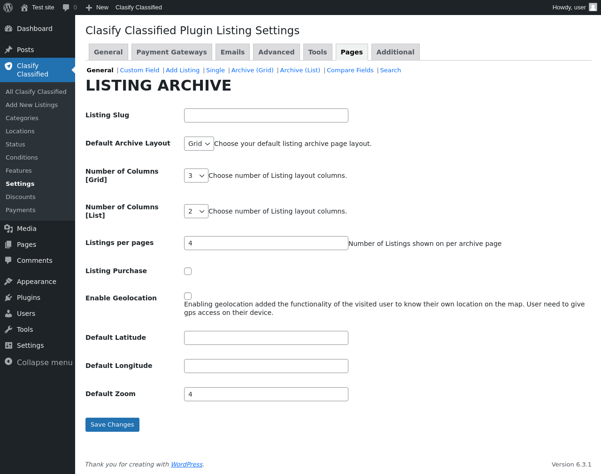This screenshot has width=601, height=474.
Task: Open the Compare Fields sub-link
Action: point(350,70)
